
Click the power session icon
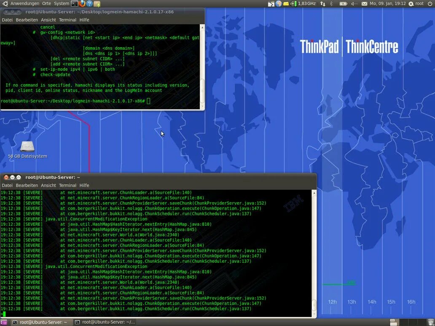tap(430, 4)
